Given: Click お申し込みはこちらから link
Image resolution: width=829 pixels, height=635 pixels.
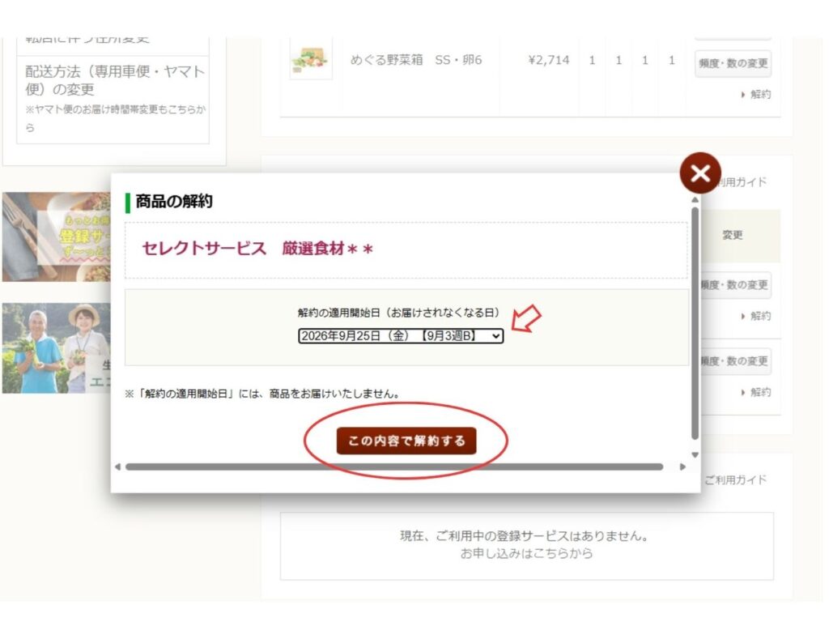Looking at the screenshot, I should (x=526, y=553).
